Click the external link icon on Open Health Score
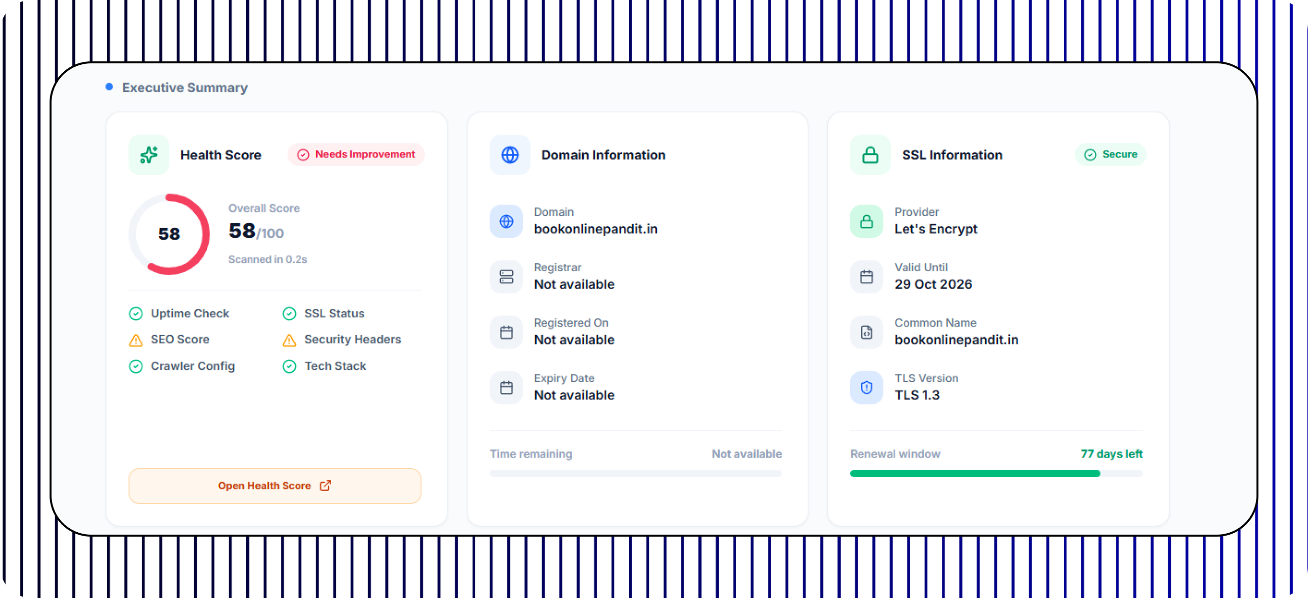The height and width of the screenshot is (598, 1308). [326, 486]
